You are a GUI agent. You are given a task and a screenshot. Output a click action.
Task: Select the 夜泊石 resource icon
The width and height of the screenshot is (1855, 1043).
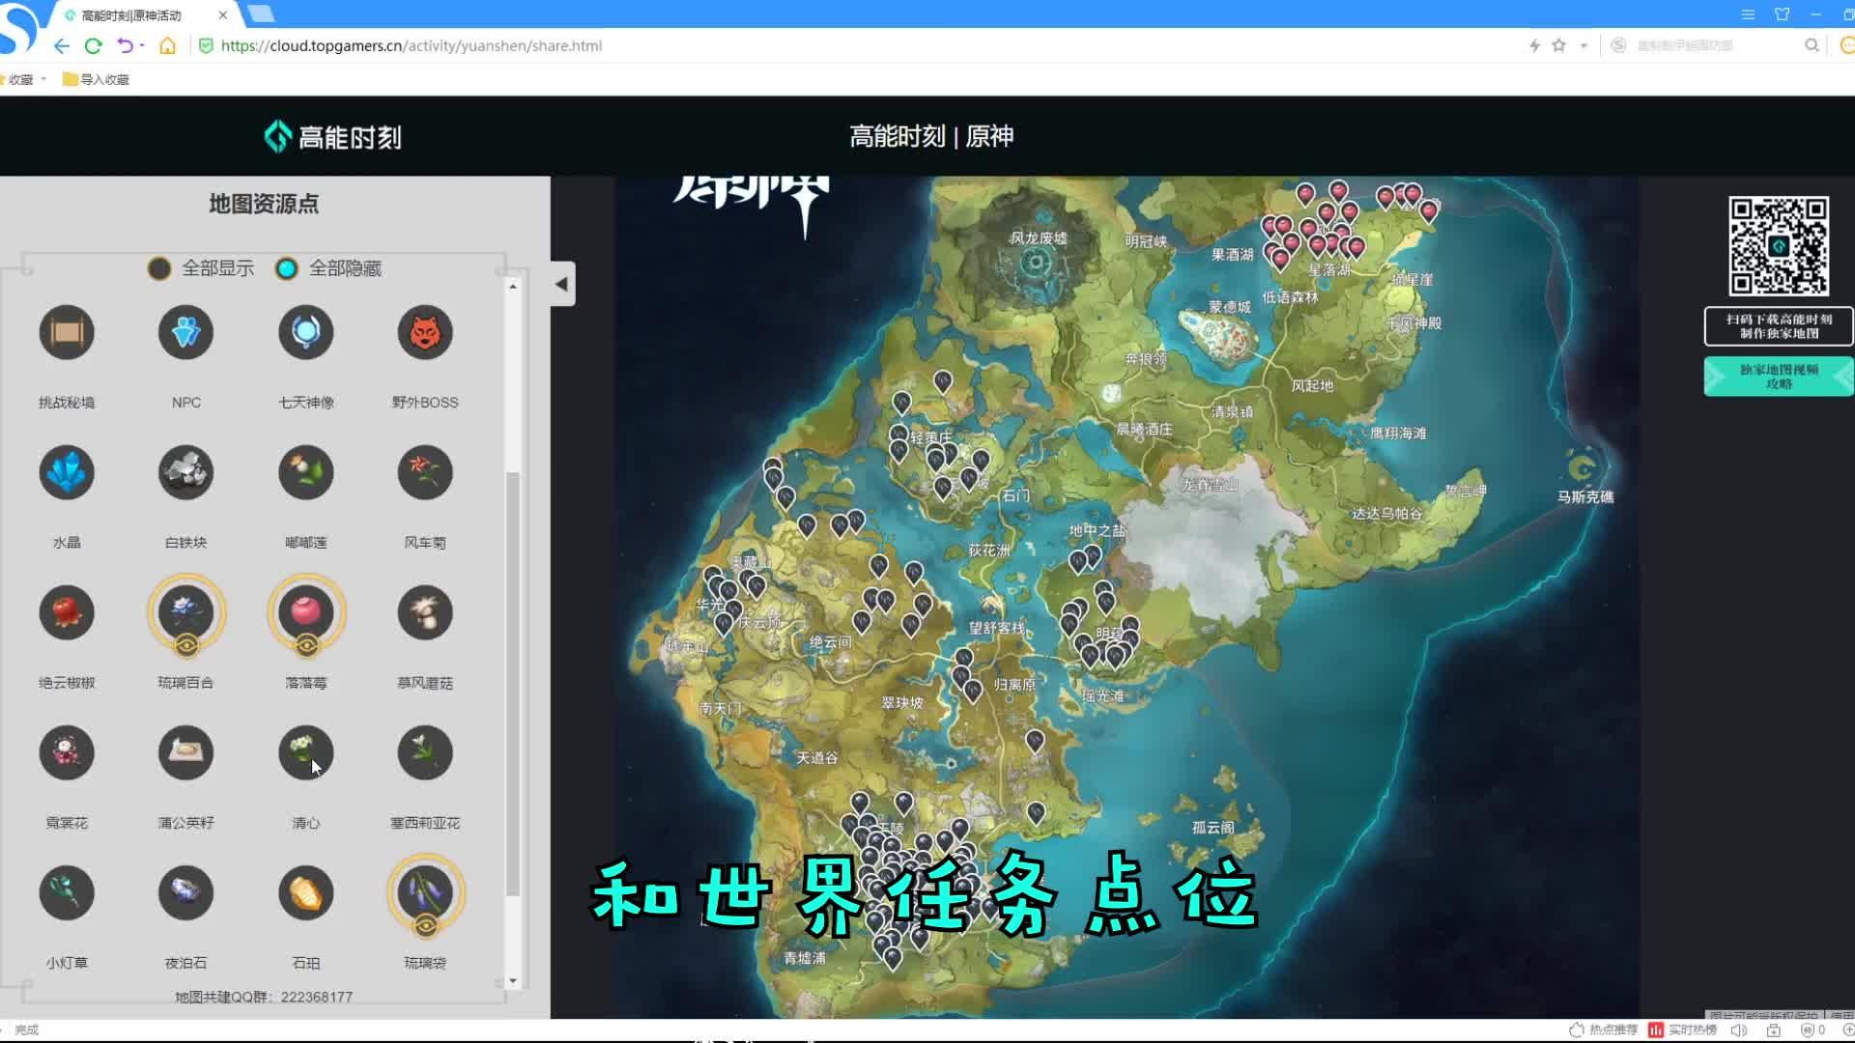(x=185, y=892)
